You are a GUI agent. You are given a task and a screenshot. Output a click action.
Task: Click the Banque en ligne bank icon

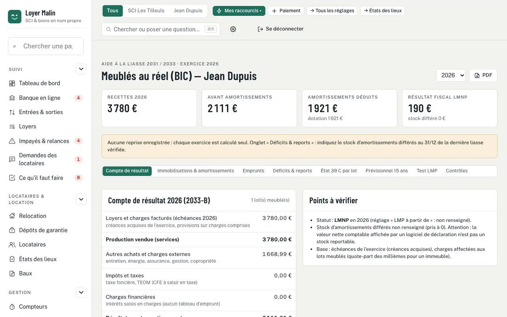click(x=12, y=98)
